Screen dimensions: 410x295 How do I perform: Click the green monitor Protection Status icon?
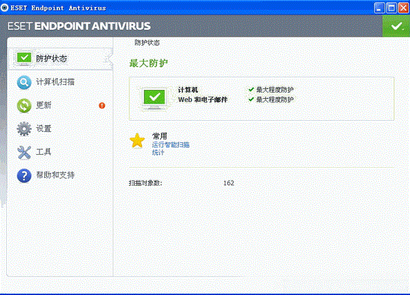(x=24, y=59)
